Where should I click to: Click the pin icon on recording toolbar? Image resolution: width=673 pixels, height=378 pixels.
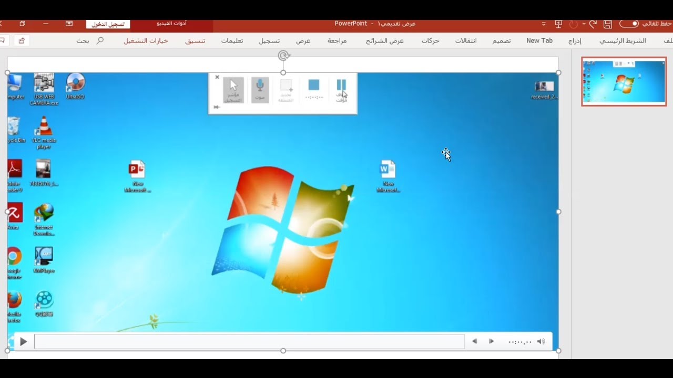point(216,107)
